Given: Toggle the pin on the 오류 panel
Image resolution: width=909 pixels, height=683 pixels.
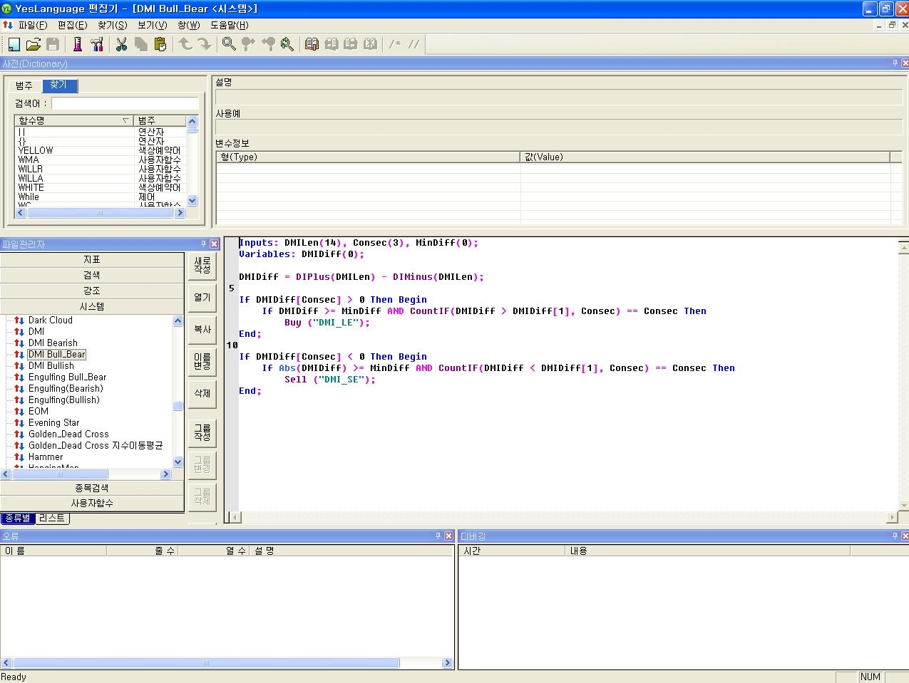Looking at the screenshot, I should click(x=438, y=536).
